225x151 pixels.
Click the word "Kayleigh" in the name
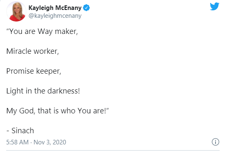(x=41, y=8)
